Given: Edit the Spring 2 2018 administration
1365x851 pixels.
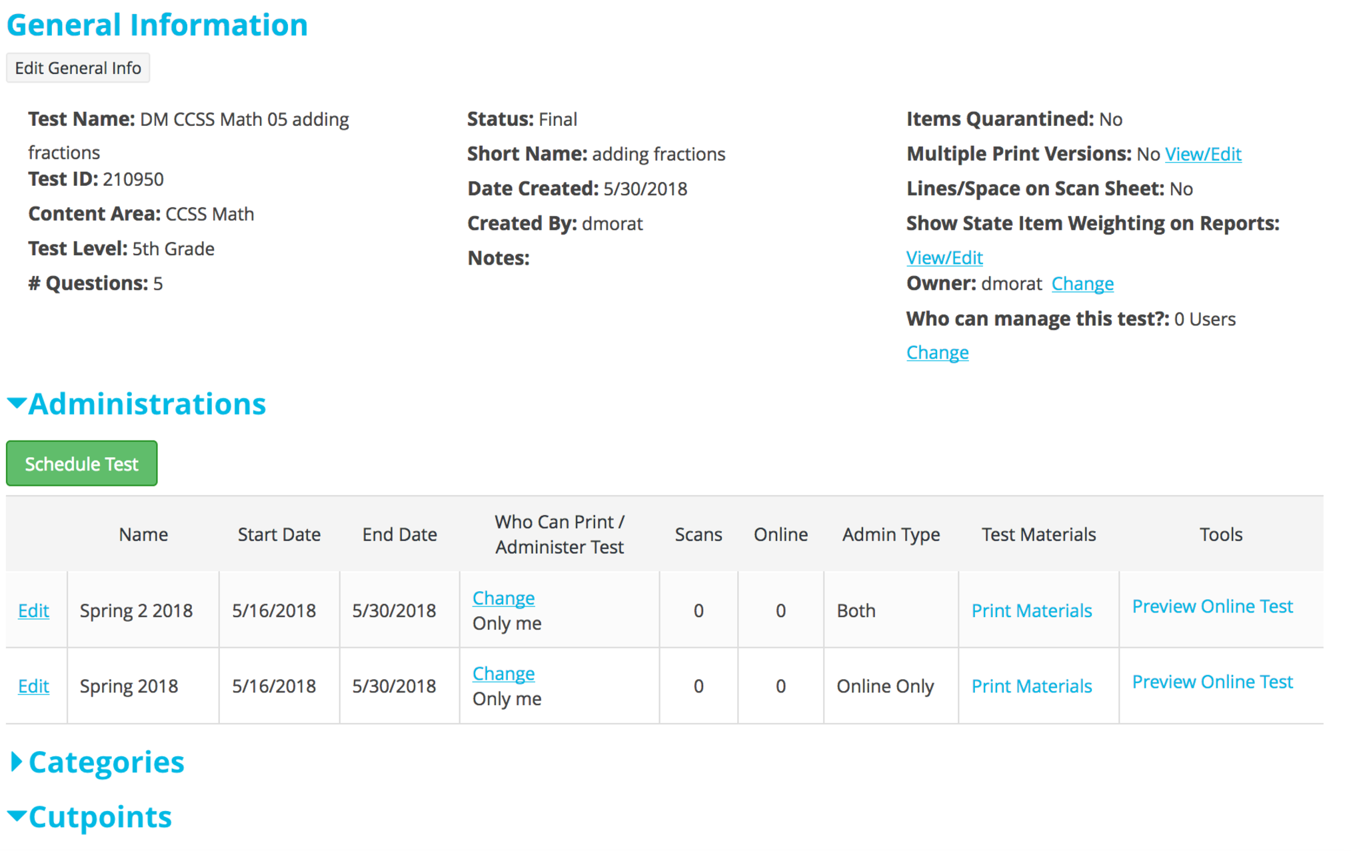Looking at the screenshot, I should click(x=33, y=610).
